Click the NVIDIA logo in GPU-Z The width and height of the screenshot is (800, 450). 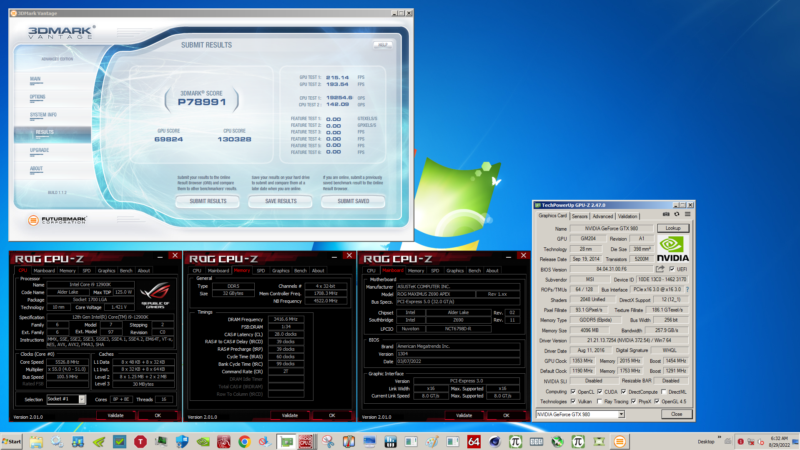tap(673, 249)
